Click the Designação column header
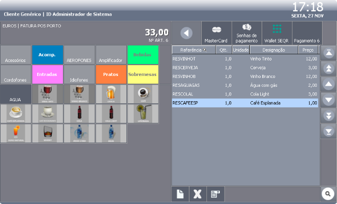This screenshot has height=204, width=337. (x=274, y=50)
